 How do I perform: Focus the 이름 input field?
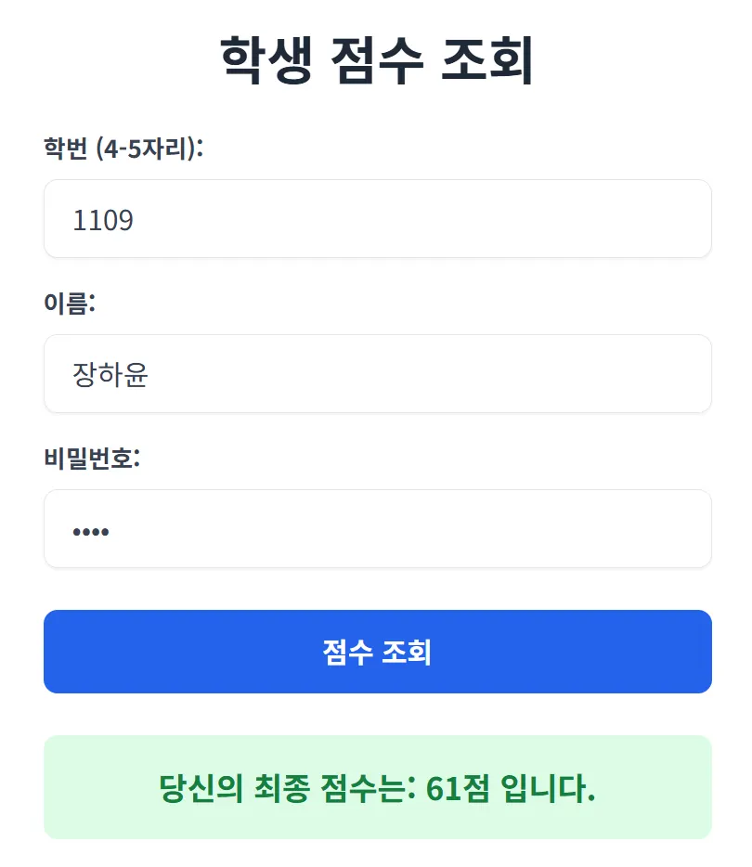coord(378,373)
